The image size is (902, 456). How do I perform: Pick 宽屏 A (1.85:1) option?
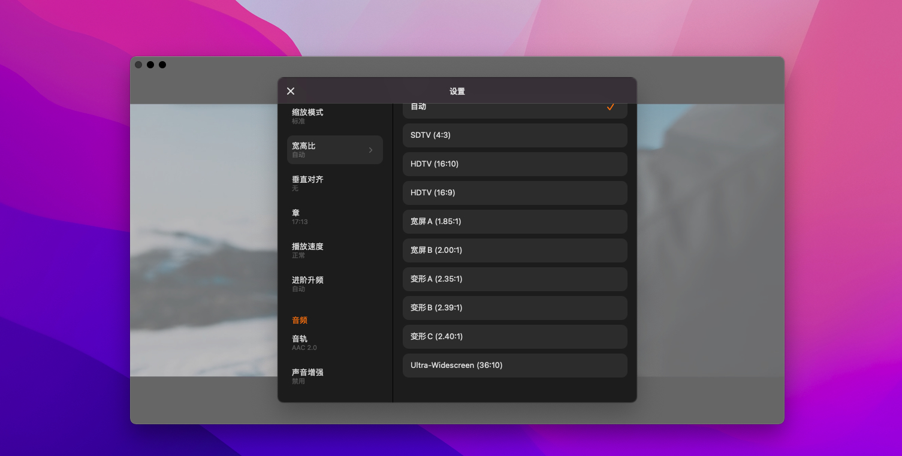click(x=514, y=222)
